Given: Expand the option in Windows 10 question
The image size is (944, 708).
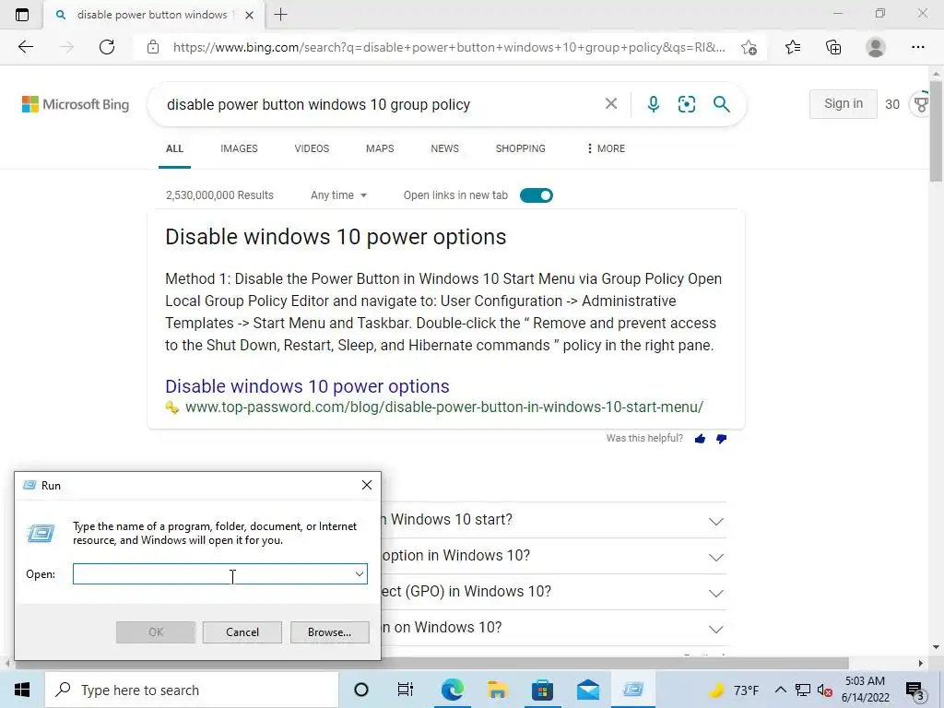Looking at the screenshot, I should pos(715,558).
